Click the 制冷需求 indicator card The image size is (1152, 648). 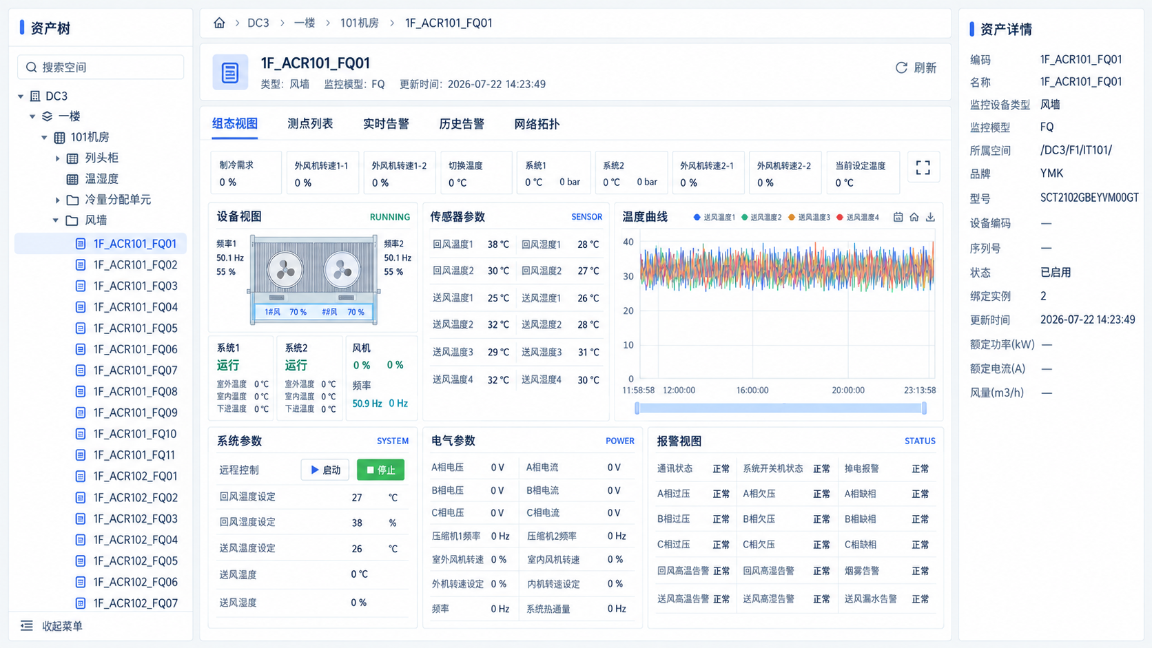(x=246, y=173)
